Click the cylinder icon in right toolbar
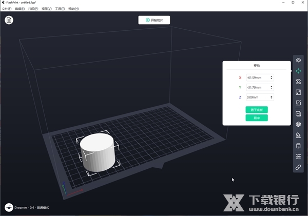Screen dimensions: 308x216 point(298,146)
